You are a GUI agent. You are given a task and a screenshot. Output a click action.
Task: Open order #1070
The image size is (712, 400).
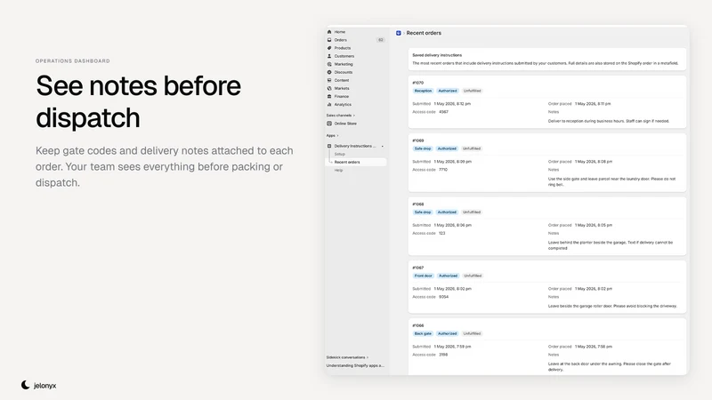[417, 83]
